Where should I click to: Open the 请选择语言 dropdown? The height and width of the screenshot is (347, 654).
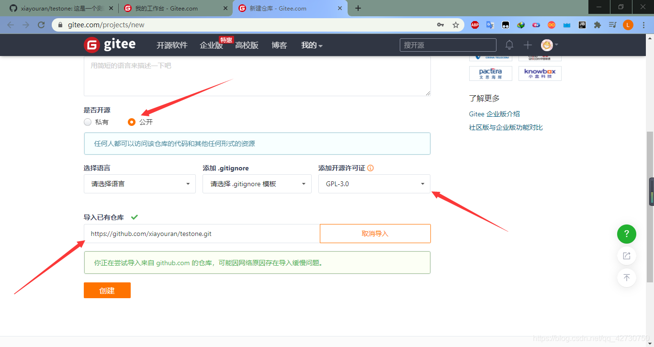140,184
